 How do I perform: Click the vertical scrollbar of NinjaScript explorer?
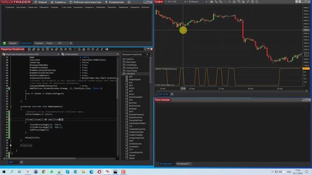[x=151, y=70]
